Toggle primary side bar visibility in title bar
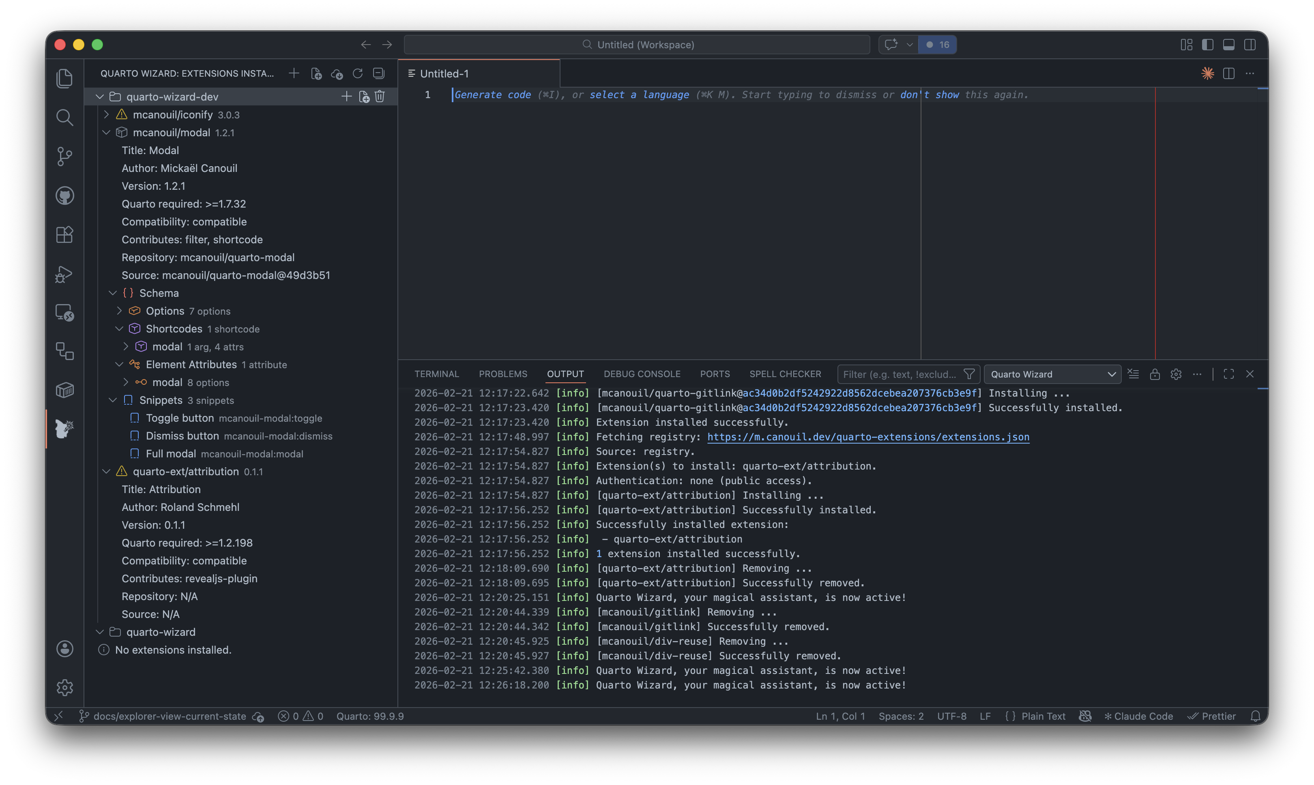 coord(1208,45)
